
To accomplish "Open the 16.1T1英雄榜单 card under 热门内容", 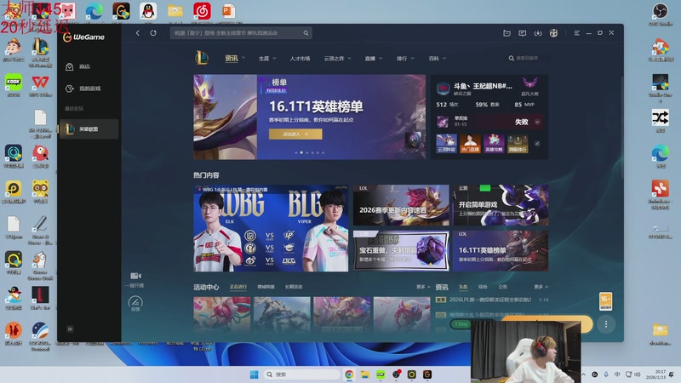I will (x=501, y=250).
